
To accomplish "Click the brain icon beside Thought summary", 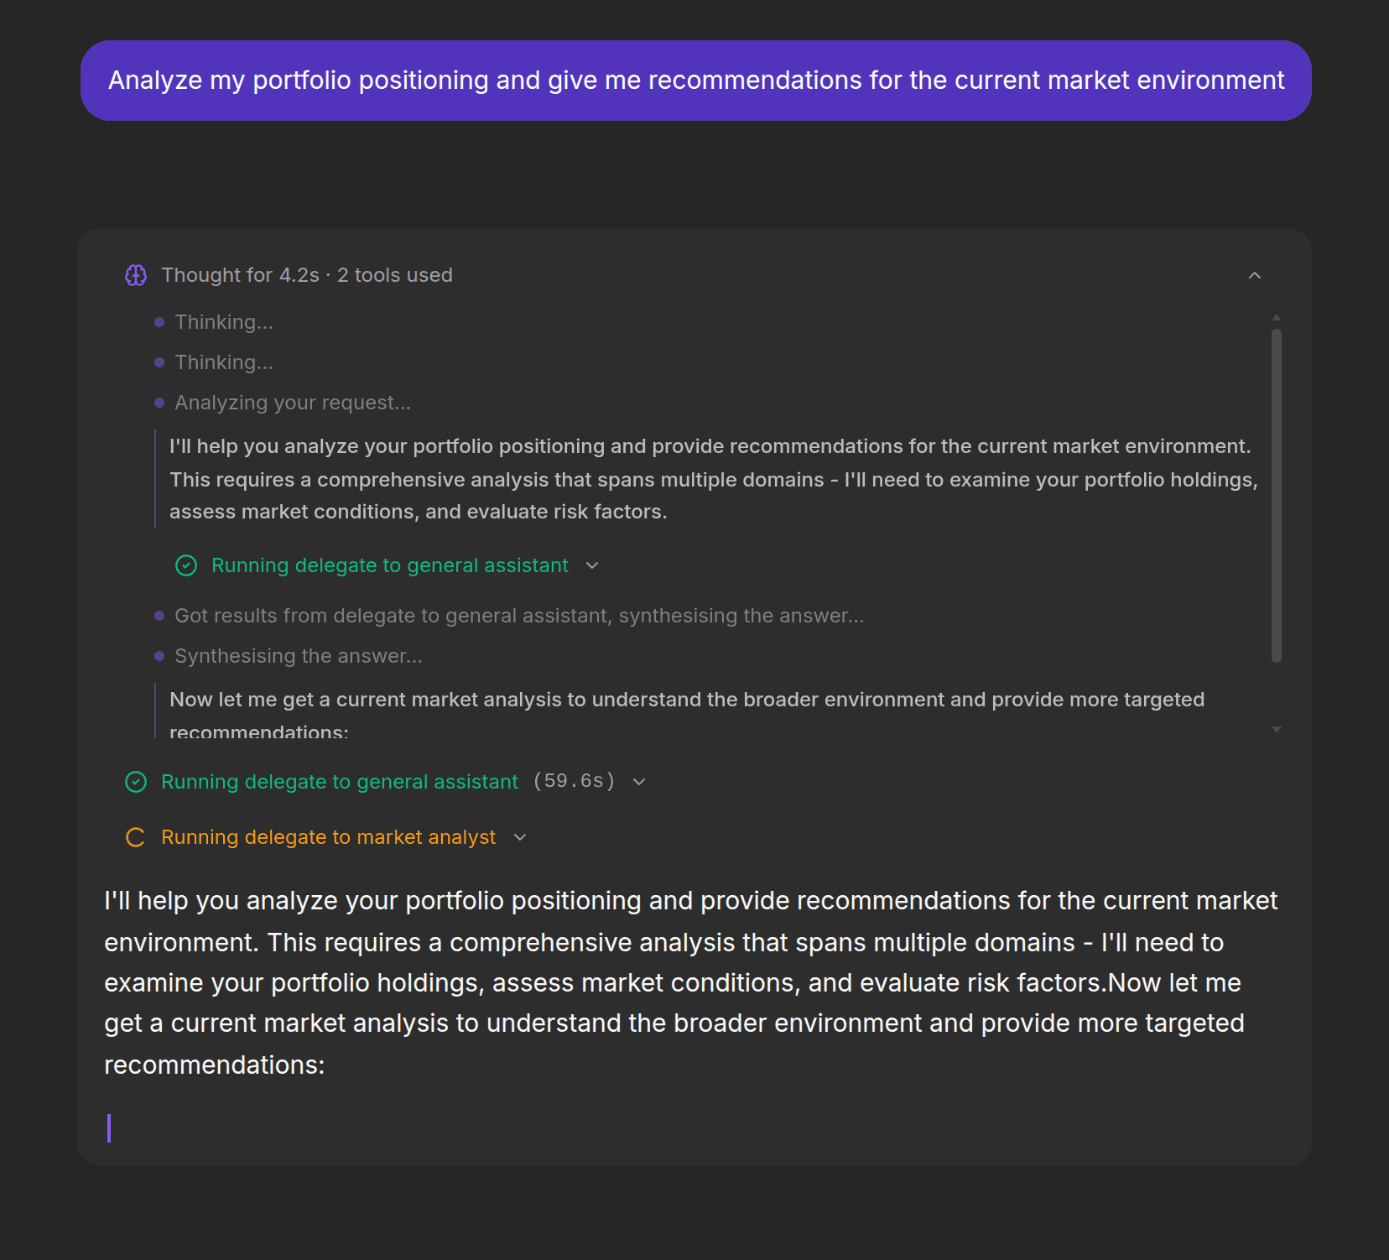I will (136, 275).
